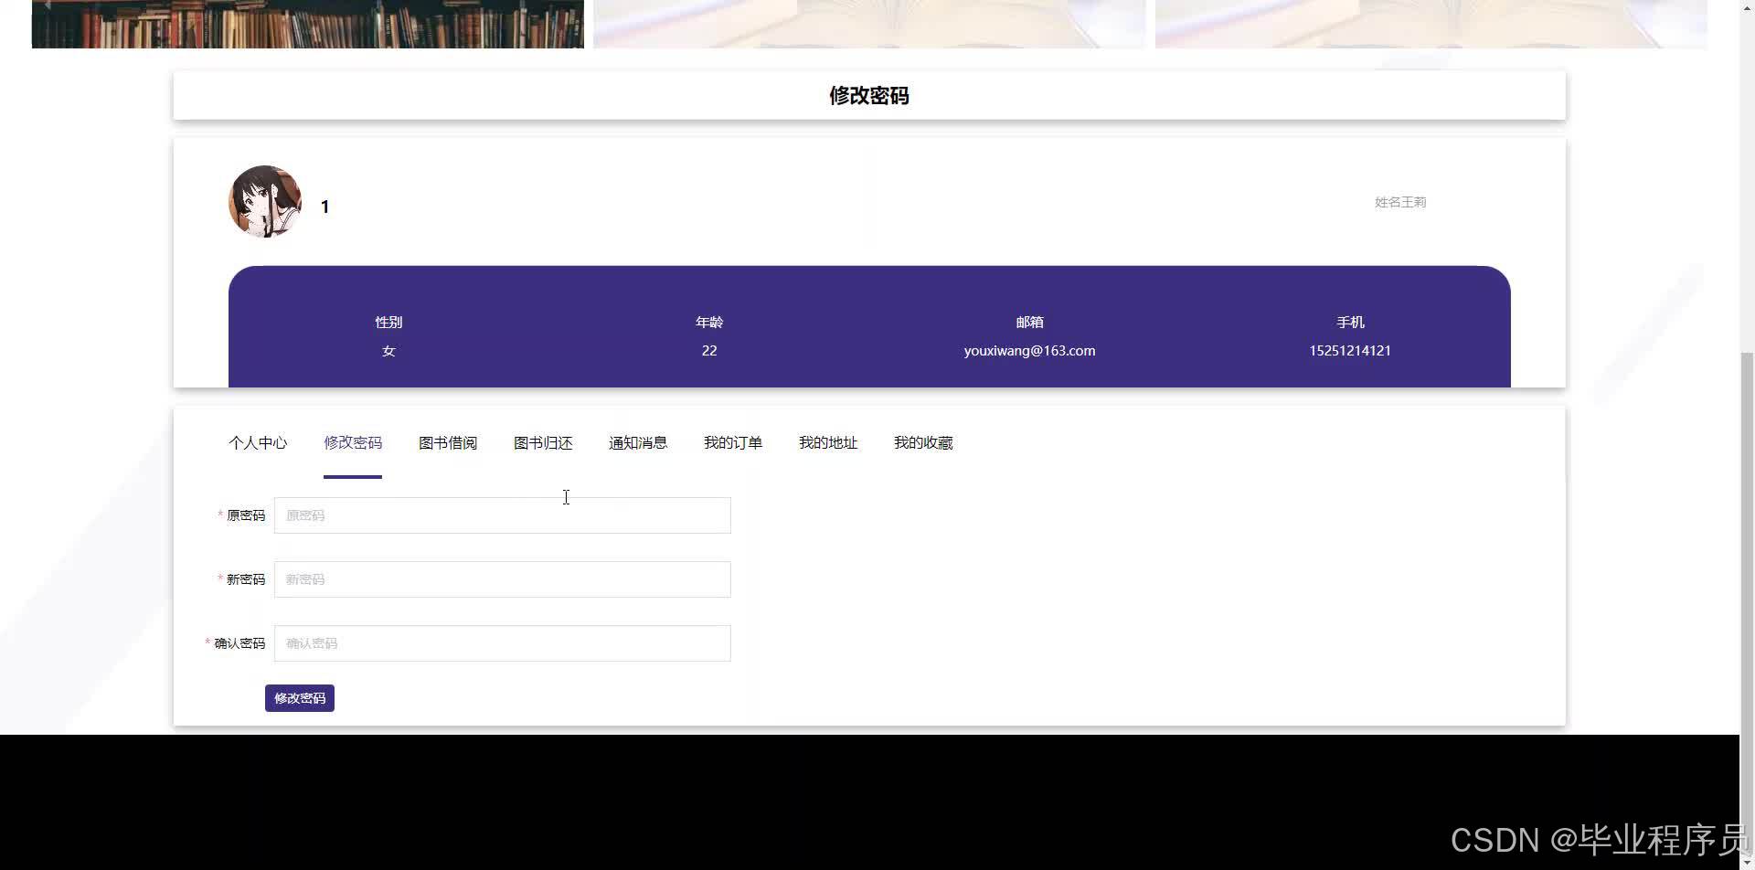Viewport: 1755px width, 870px height.
Task: Open the 个人中心 tab
Action: point(258,443)
